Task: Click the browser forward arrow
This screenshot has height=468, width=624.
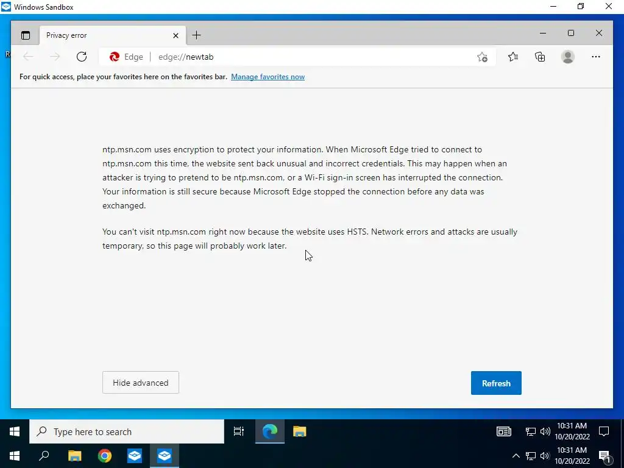Action: coord(55,57)
